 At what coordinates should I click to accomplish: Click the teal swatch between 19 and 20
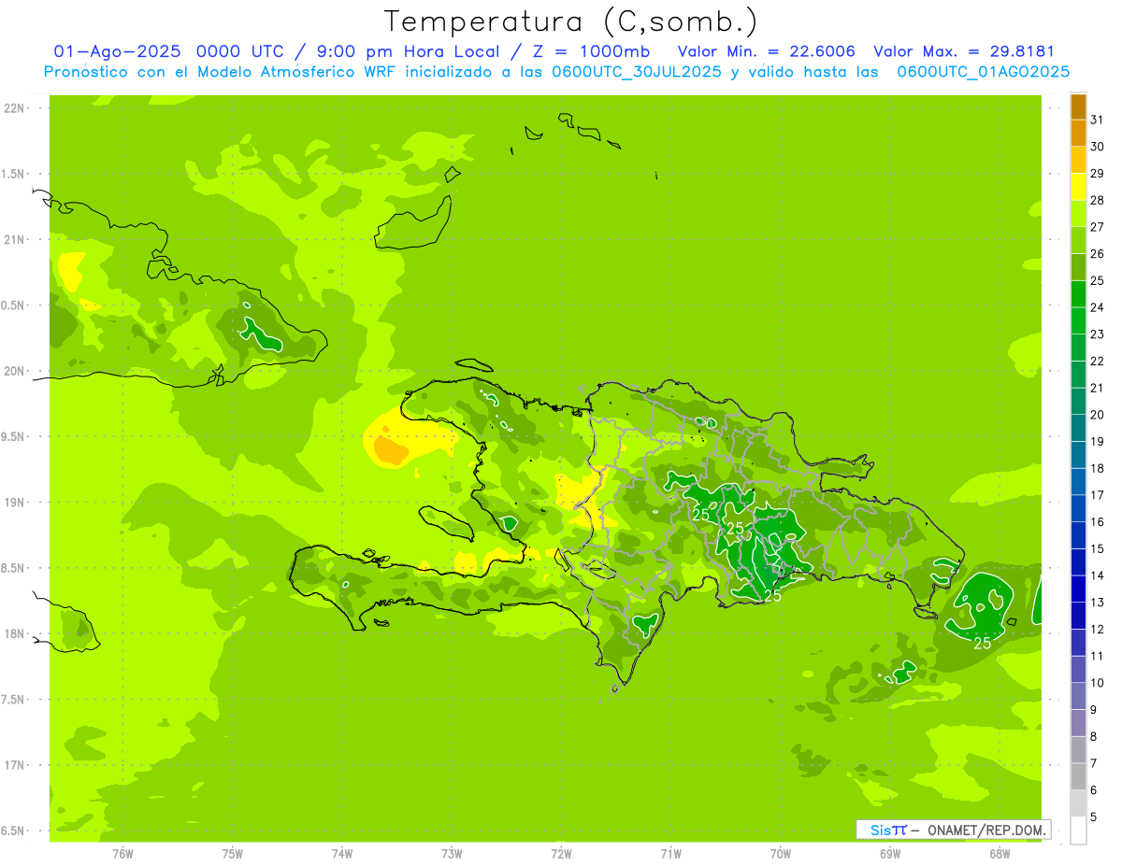1078,428
